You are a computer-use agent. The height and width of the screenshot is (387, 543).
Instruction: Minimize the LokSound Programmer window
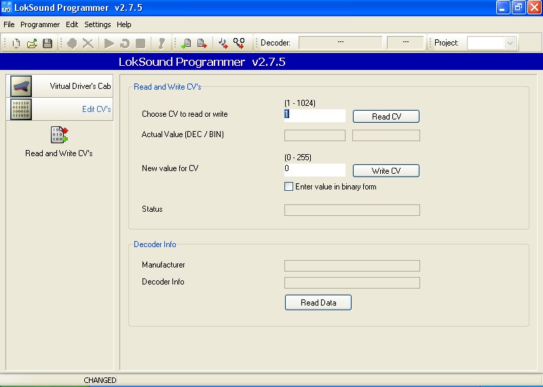pyautogui.click(x=502, y=7)
